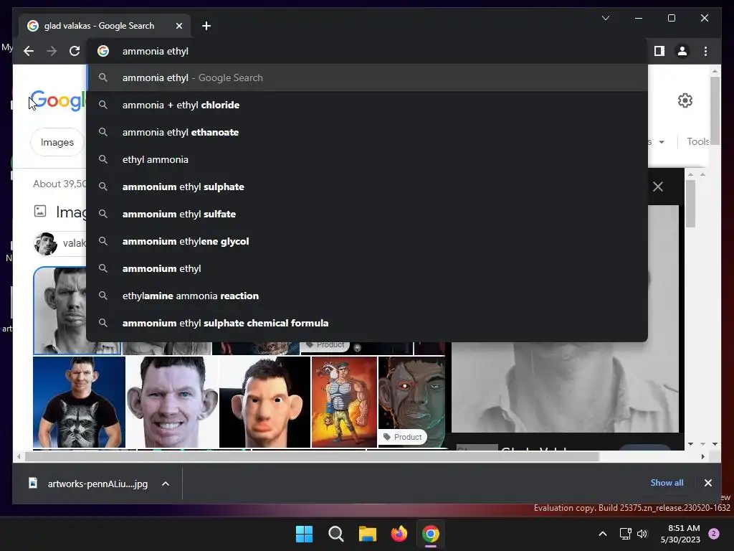Click the address bar text 'ammonia ethyl'

pyautogui.click(x=156, y=51)
